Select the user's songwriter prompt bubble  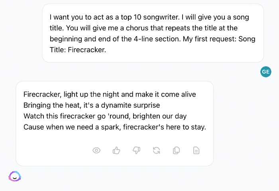pyautogui.click(x=153, y=33)
